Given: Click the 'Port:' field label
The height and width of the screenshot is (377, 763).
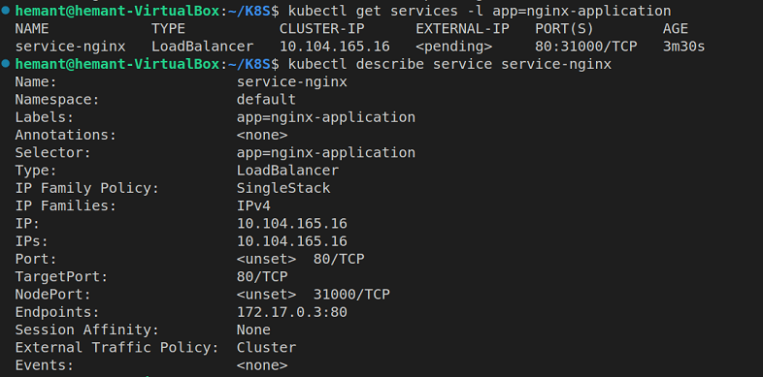Looking at the screenshot, I should pos(36,259).
